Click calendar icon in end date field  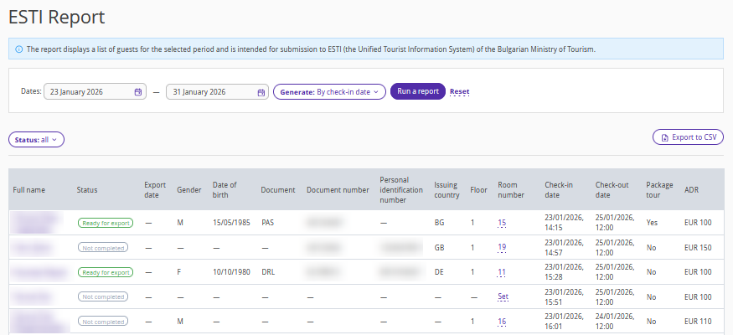point(261,92)
